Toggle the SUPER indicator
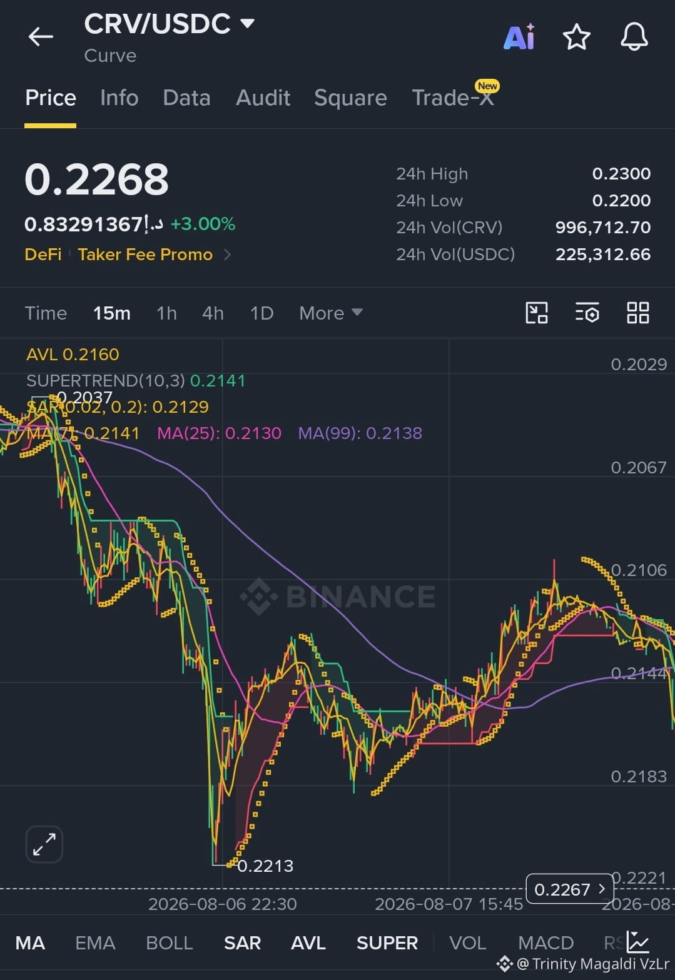The width and height of the screenshot is (675, 980). tap(387, 942)
